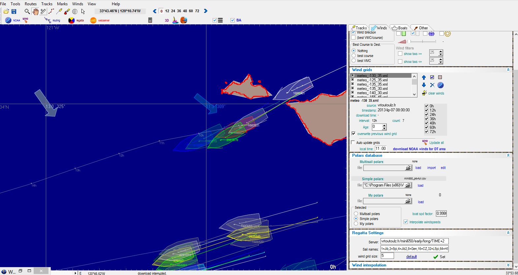
Task: Collapse the Wind grids section
Action: [508, 70]
